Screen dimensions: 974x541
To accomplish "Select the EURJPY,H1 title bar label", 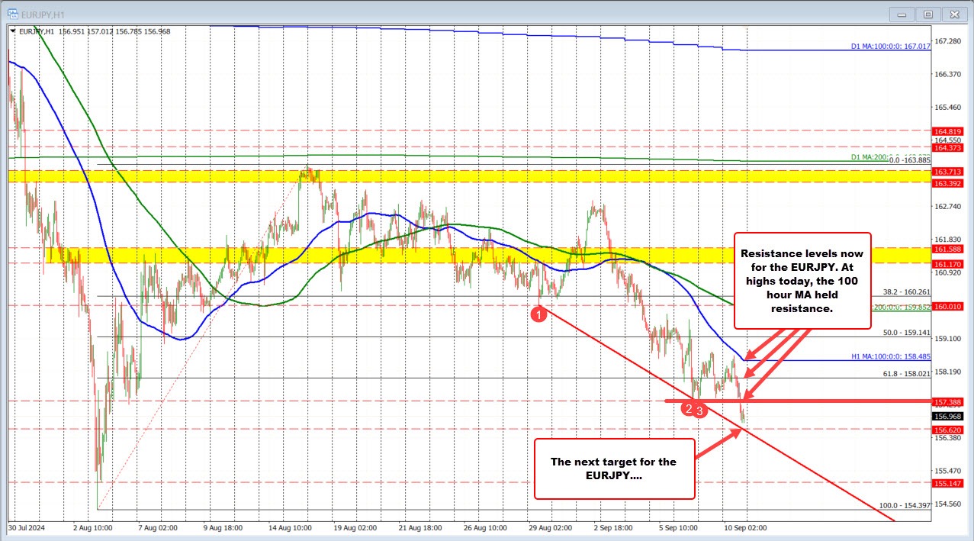I will 41,13.
